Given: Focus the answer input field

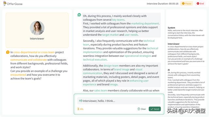Looking at the screenshot, I should coord(119,101).
